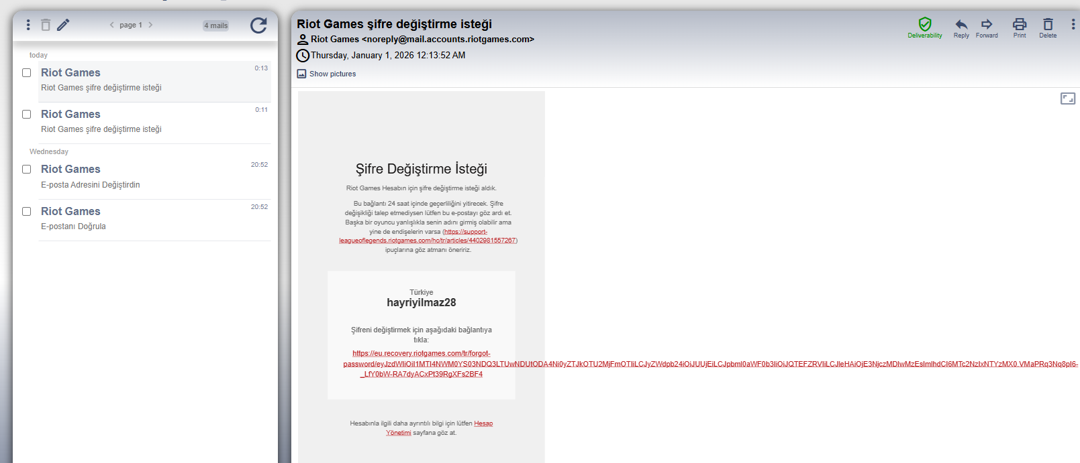The width and height of the screenshot is (1080, 463).
Task: Go to previous page arrow
Action: [x=111, y=25]
